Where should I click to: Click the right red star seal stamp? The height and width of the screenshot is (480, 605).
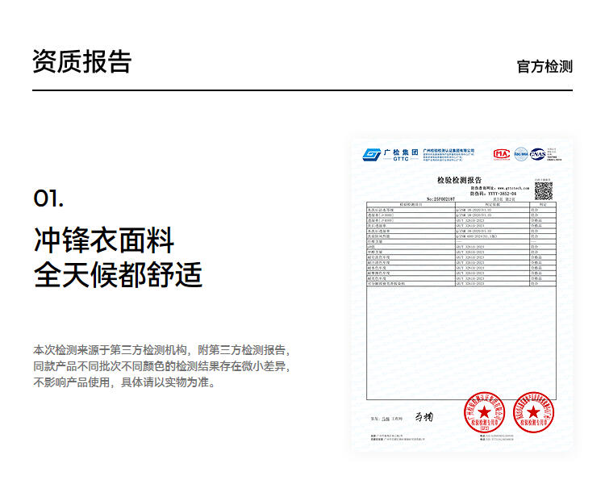click(x=533, y=412)
